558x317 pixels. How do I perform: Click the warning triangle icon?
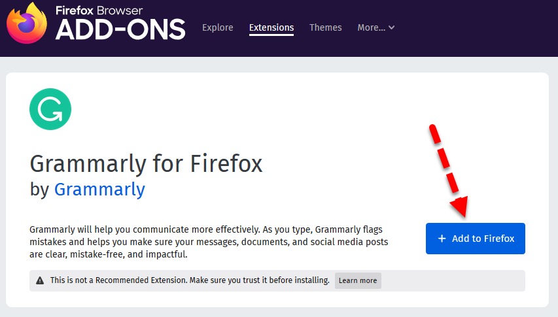[x=41, y=280]
